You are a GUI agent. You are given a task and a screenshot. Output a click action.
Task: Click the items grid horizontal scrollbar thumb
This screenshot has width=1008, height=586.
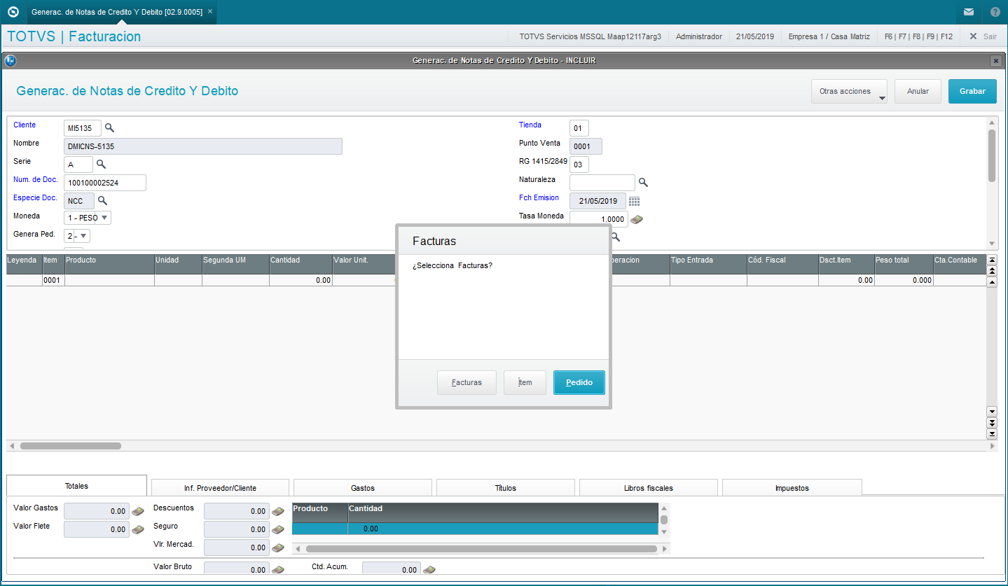coord(71,446)
